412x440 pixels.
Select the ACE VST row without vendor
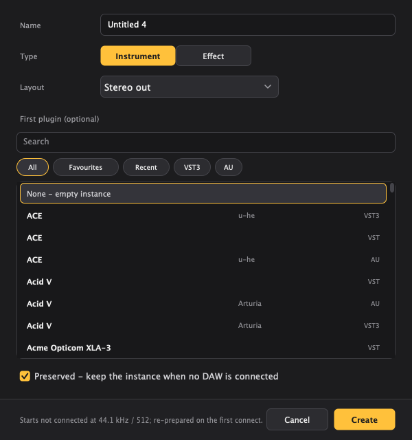(x=203, y=238)
